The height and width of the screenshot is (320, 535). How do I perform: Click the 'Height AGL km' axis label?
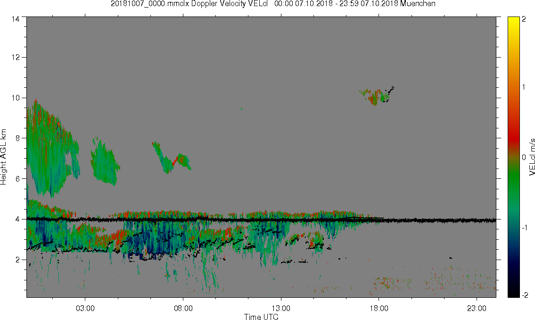point(3,157)
